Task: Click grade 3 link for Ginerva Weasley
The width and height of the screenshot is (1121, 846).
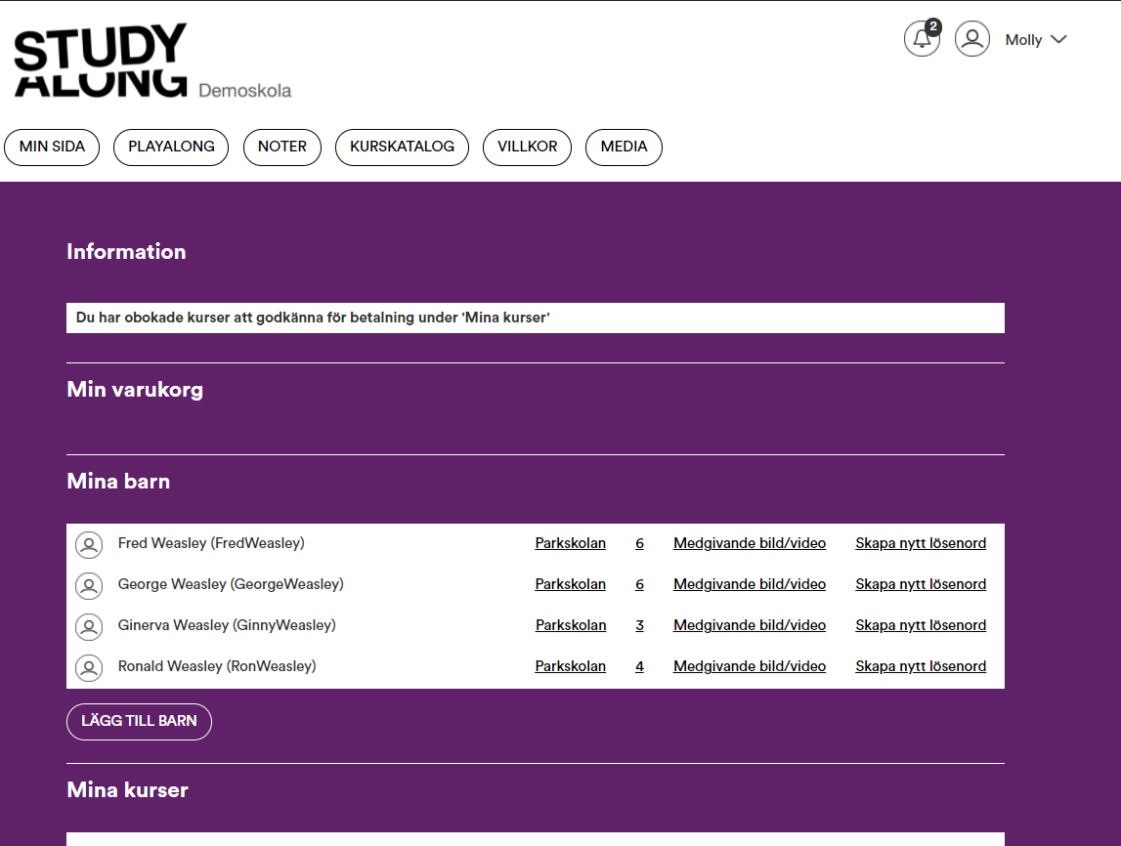Action: (x=639, y=626)
